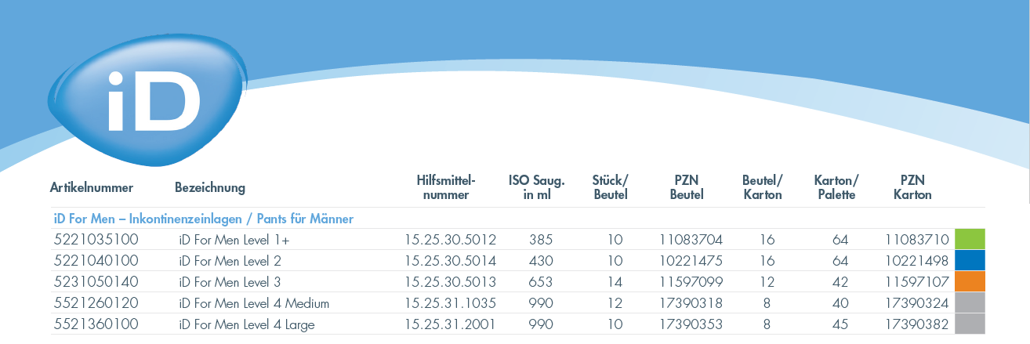
Task: Click the gray swatch for Level 4 Medium
Action: pyautogui.click(x=970, y=302)
